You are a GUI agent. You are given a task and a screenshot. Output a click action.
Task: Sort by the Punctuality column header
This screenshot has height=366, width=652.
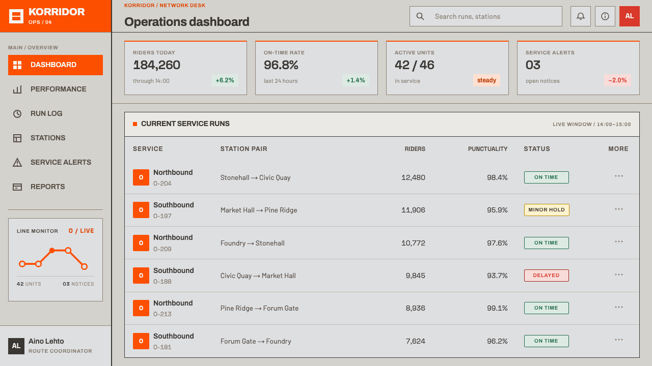(488, 149)
